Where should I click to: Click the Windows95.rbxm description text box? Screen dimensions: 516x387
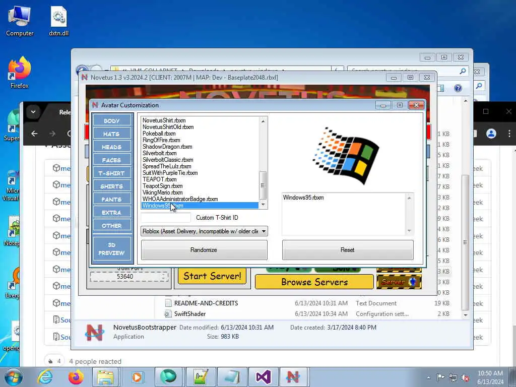coord(344,214)
